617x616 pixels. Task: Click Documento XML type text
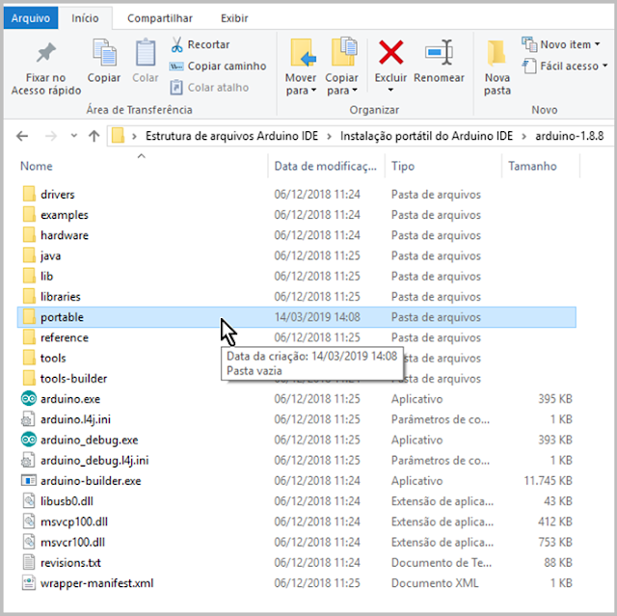435,583
